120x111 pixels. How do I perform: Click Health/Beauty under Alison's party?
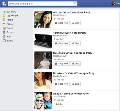60,15
